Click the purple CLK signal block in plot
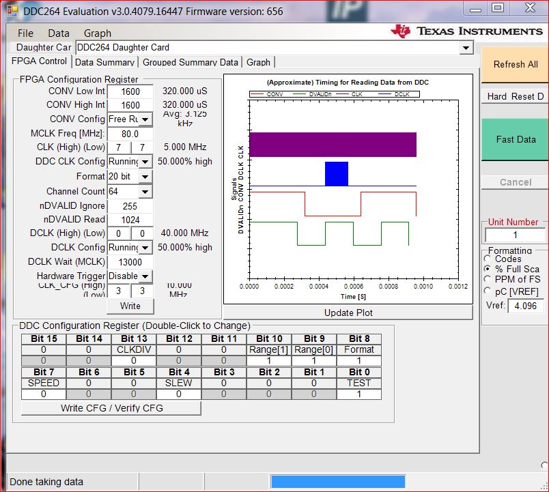 (x=333, y=145)
